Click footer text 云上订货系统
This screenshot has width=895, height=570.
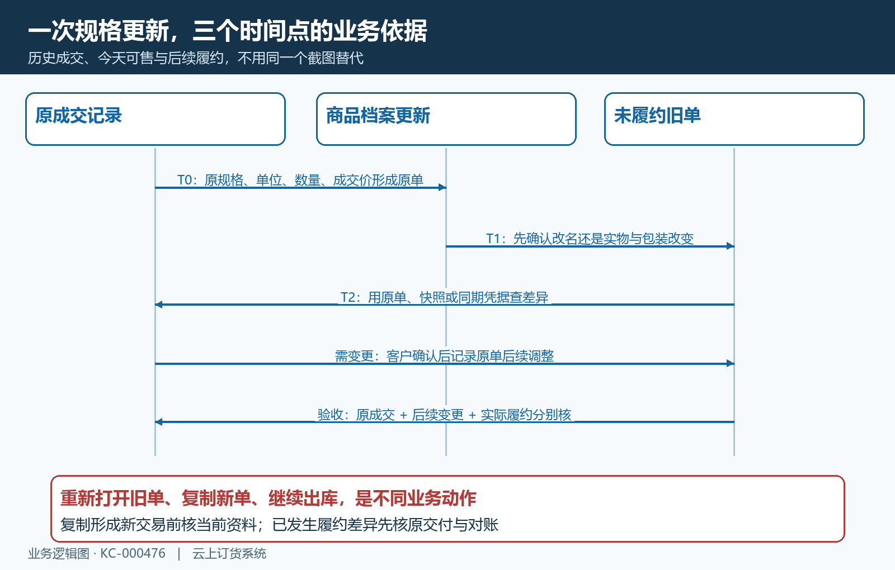click(x=229, y=553)
